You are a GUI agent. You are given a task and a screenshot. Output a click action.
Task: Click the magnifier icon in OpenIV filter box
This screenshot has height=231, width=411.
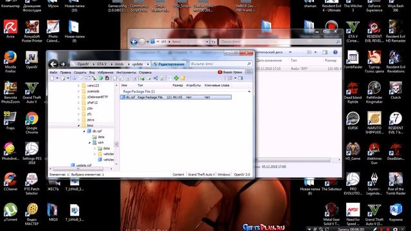point(249,64)
